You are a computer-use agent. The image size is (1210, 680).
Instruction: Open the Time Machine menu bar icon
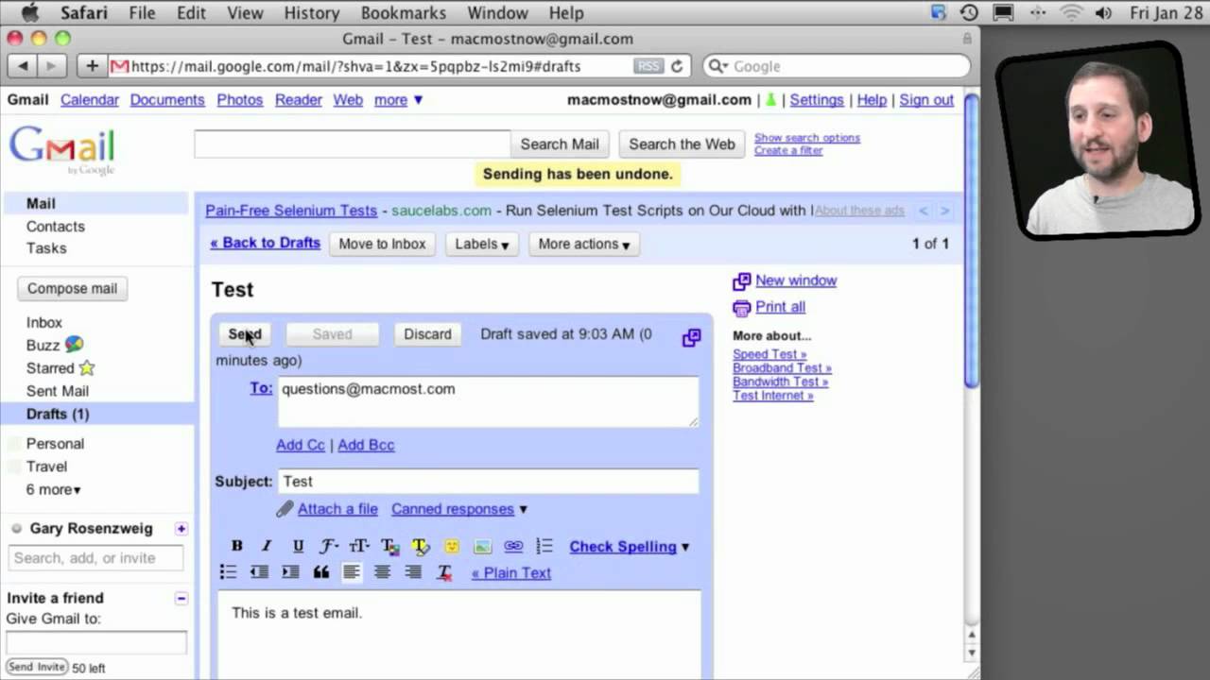969,13
